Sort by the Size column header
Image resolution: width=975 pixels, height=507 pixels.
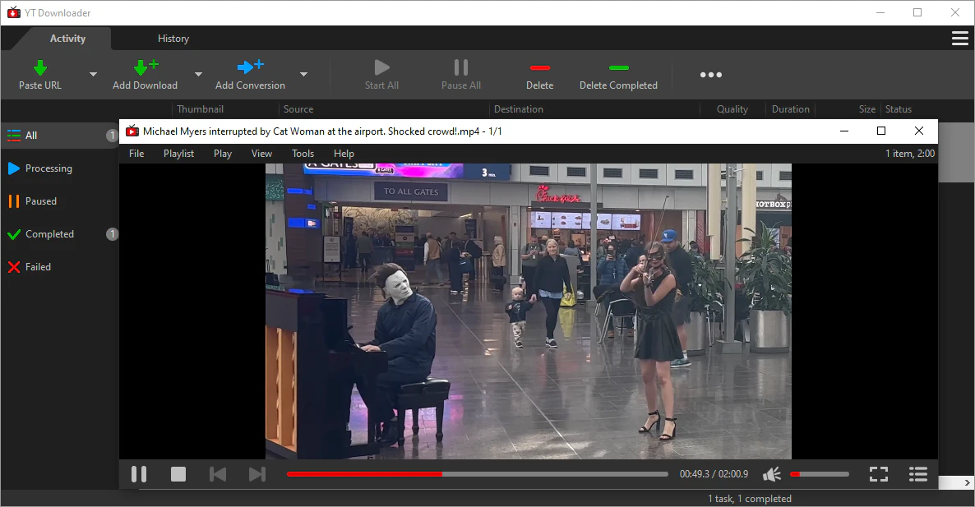pyautogui.click(x=866, y=109)
